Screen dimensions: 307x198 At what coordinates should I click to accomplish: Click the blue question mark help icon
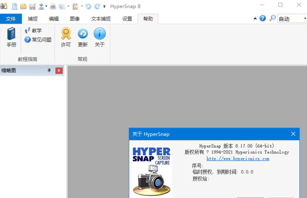pyautogui.click(x=262, y=18)
